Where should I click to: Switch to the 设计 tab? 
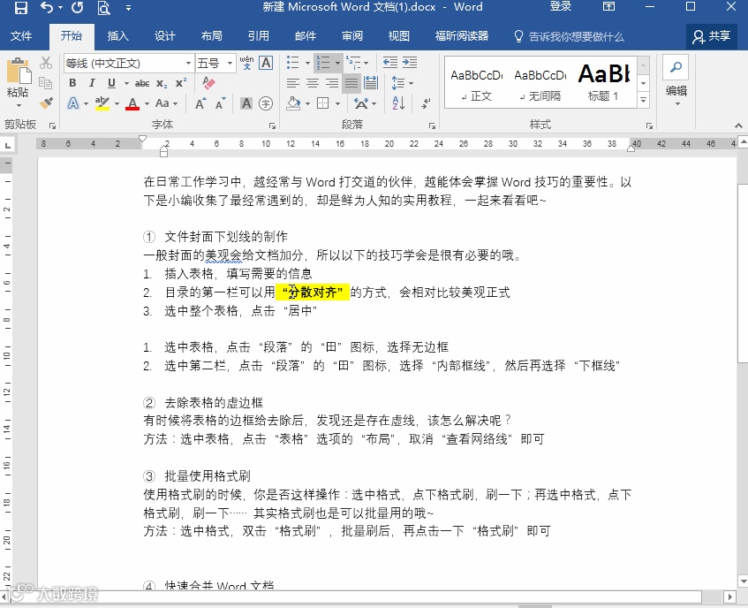pos(164,36)
